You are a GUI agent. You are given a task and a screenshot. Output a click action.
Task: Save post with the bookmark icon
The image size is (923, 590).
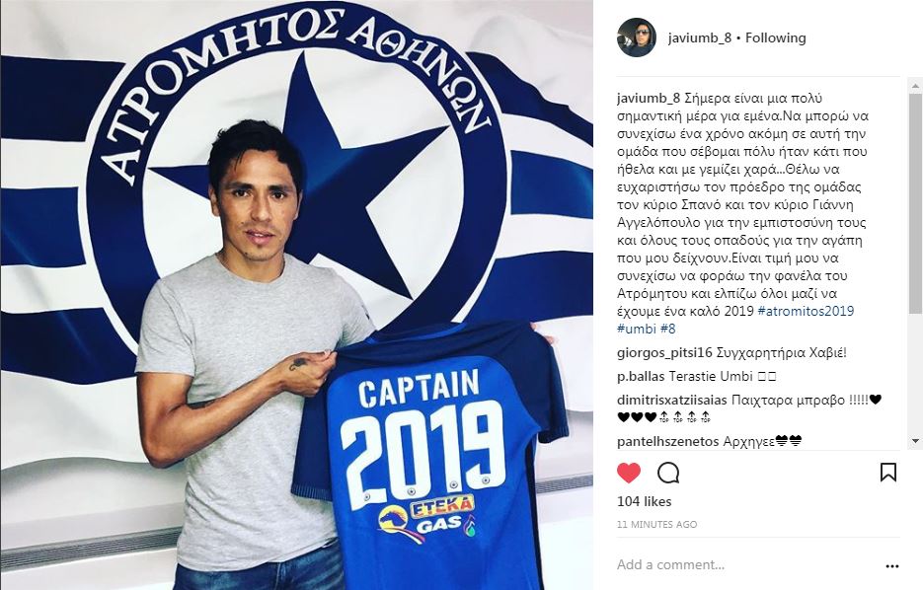coord(887,473)
